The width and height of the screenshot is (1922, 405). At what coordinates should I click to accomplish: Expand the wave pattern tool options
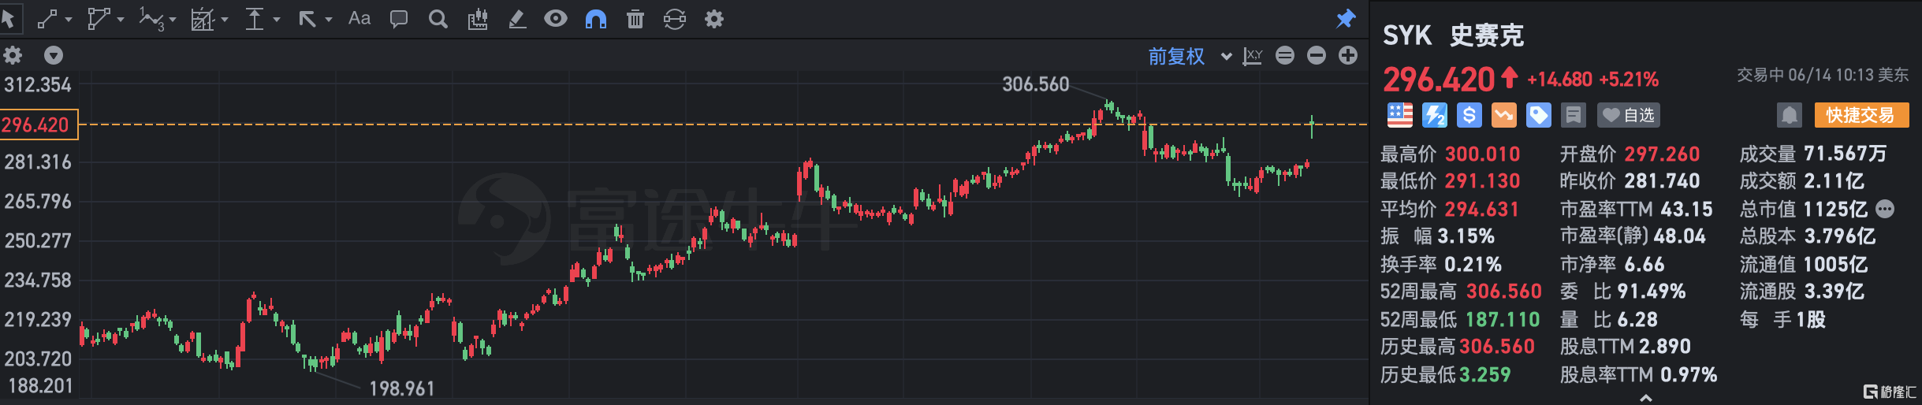click(173, 20)
